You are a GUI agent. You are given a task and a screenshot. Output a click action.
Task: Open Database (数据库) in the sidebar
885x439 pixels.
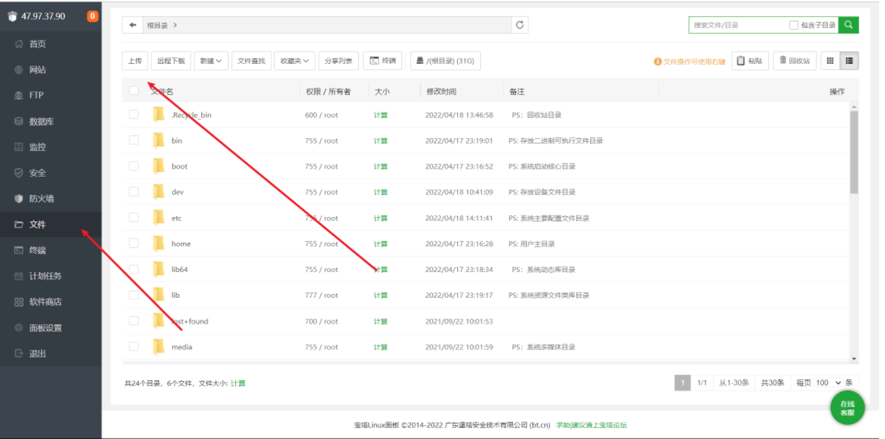[41, 121]
